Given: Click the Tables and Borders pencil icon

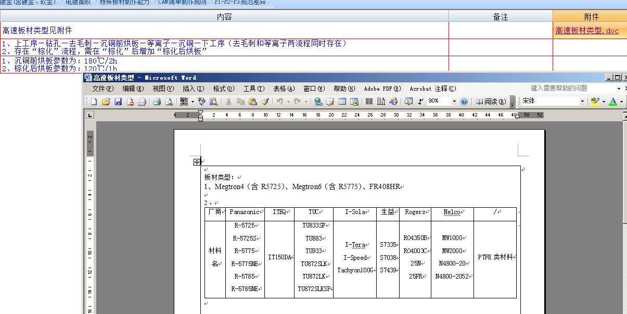Looking at the screenshot, I should tap(330, 102).
